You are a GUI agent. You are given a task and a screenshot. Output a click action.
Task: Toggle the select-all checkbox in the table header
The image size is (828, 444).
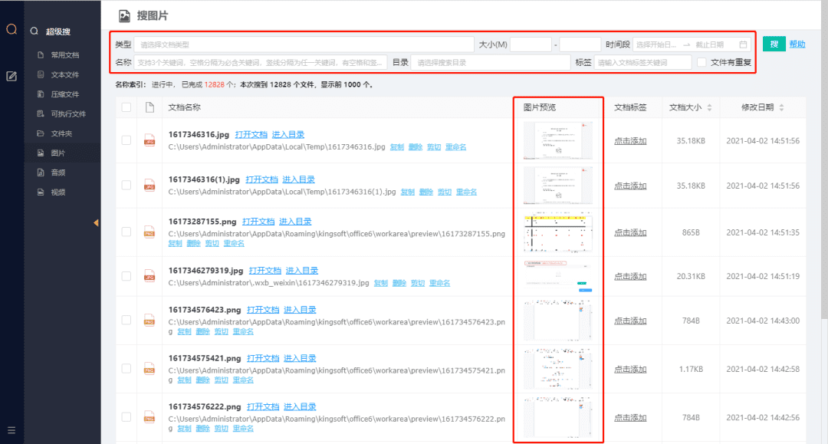pos(127,107)
